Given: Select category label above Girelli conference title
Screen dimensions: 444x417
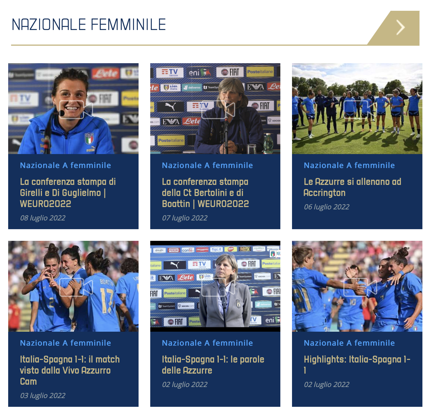Looking at the screenshot, I should click(65, 165).
